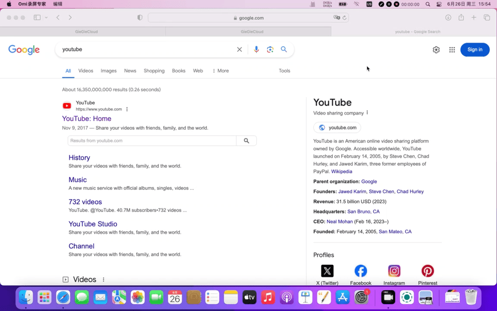This screenshot has height=311, width=497.
Task: Open a new Safari tab
Action: (x=474, y=18)
